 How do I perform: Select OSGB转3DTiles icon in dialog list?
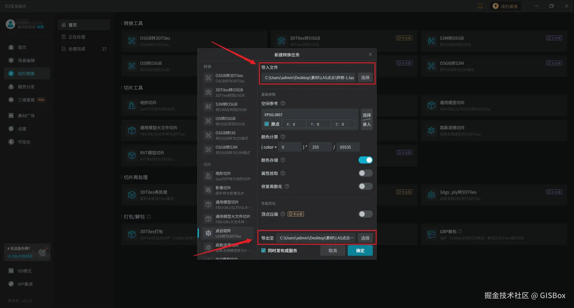tap(208, 78)
